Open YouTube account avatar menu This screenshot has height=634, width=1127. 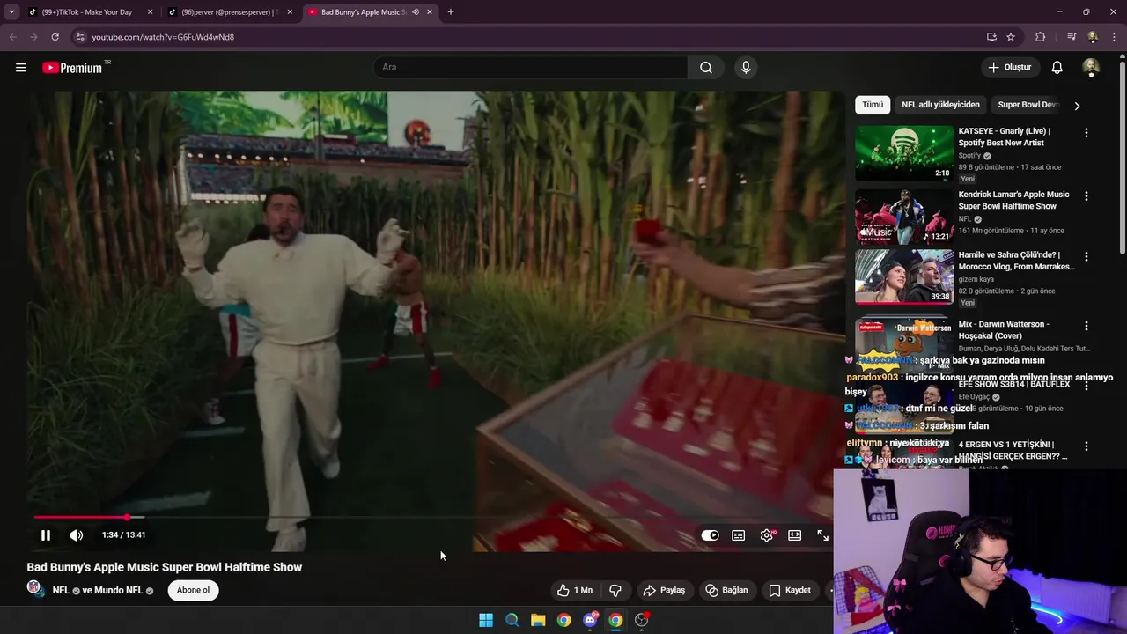pyautogui.click(x=1091, y=68)
